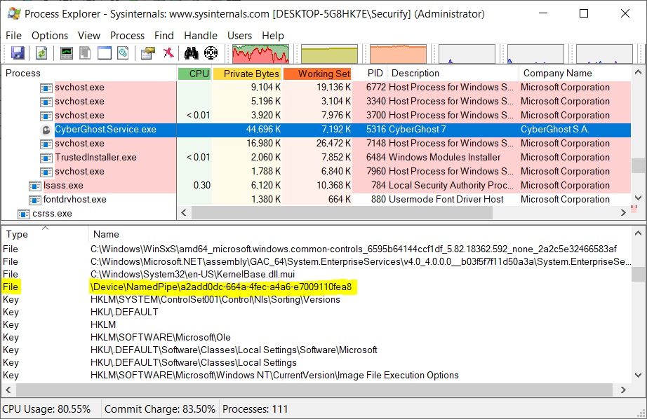Viewport: 647px width, 419px height.
Task: Click the Refresh Now toolbar icon
Action: (x=41, y=53)
